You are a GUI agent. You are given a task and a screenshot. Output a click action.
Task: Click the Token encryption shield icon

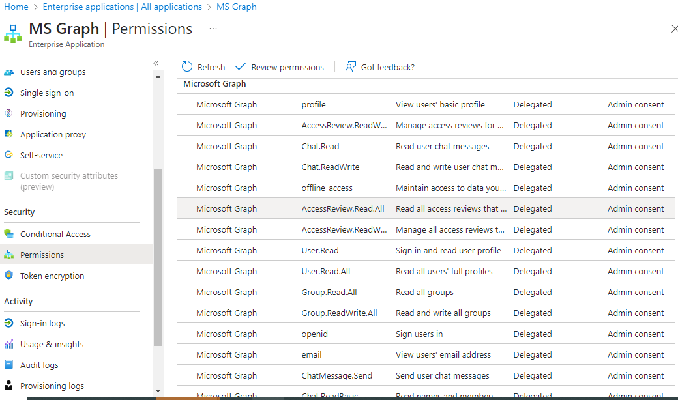pyautogui.click(x=8, y=275)
